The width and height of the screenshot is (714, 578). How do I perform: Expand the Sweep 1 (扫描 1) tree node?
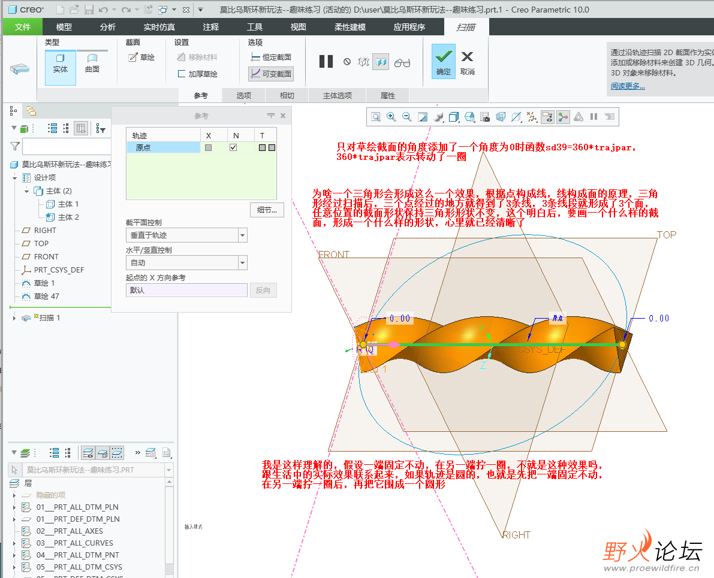pos(14,318)
